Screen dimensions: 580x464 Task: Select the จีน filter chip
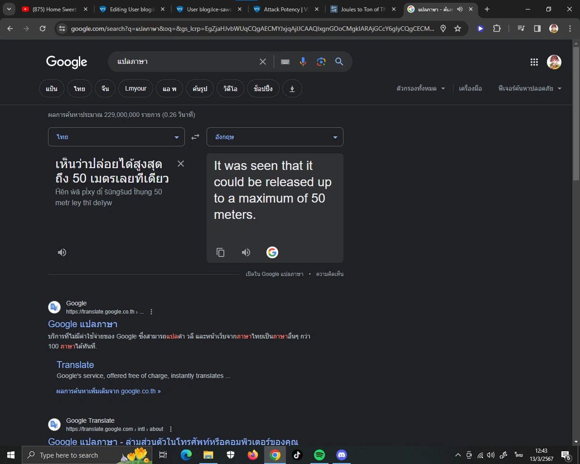105,89
